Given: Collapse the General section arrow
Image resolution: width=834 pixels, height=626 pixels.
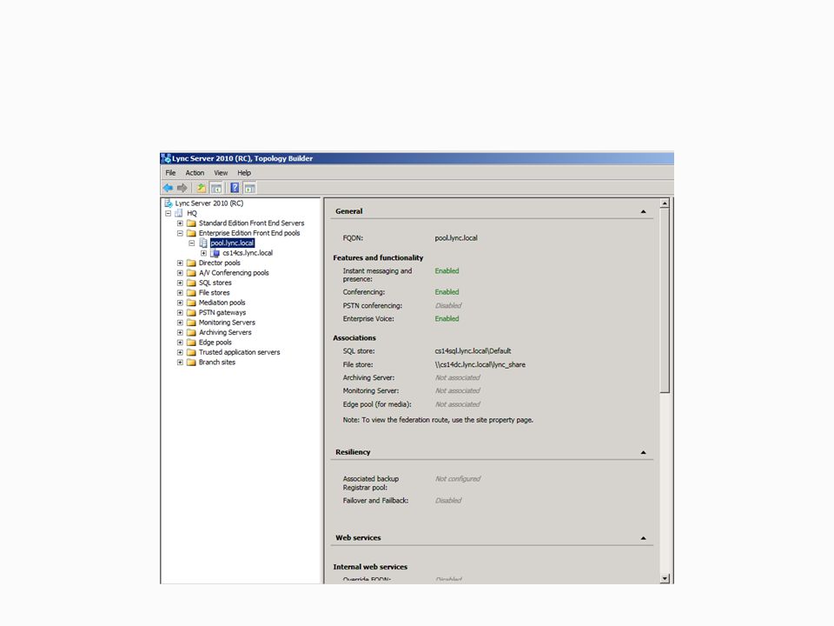Looking at the screenshot, I should pos(643,211).
